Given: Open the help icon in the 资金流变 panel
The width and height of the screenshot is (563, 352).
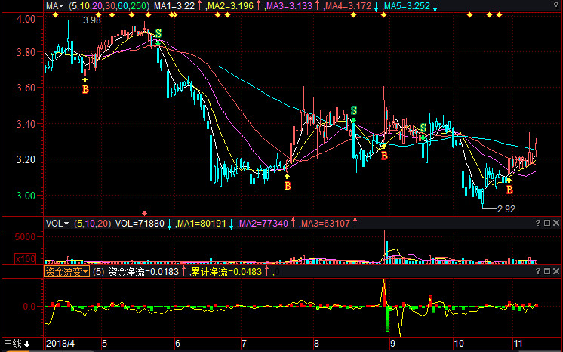Looking at the screenshot, I should click(x=538, y=271).
